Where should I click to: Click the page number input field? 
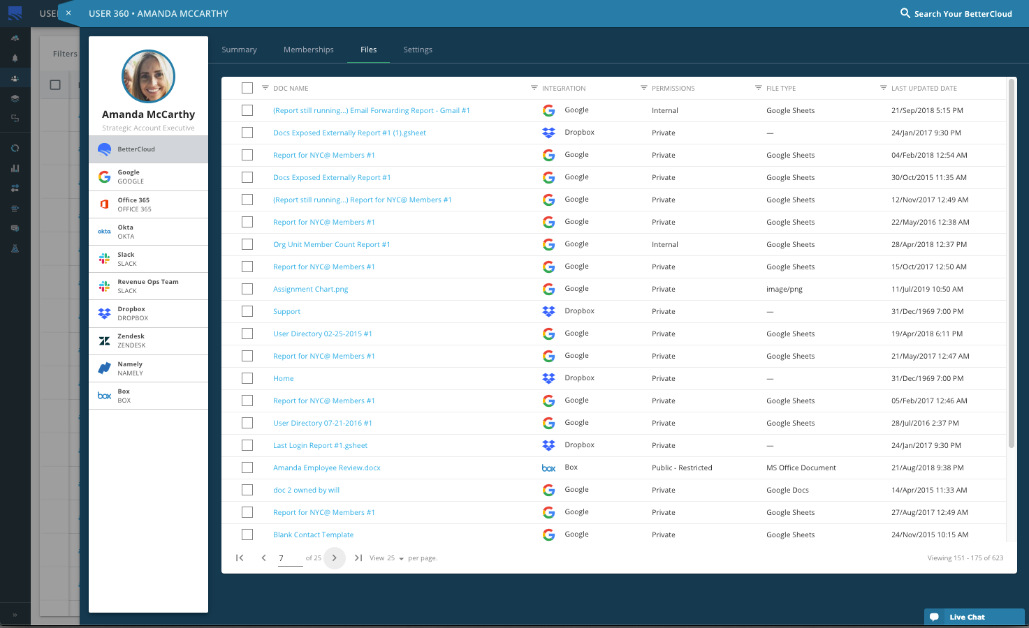click(289, 558)
